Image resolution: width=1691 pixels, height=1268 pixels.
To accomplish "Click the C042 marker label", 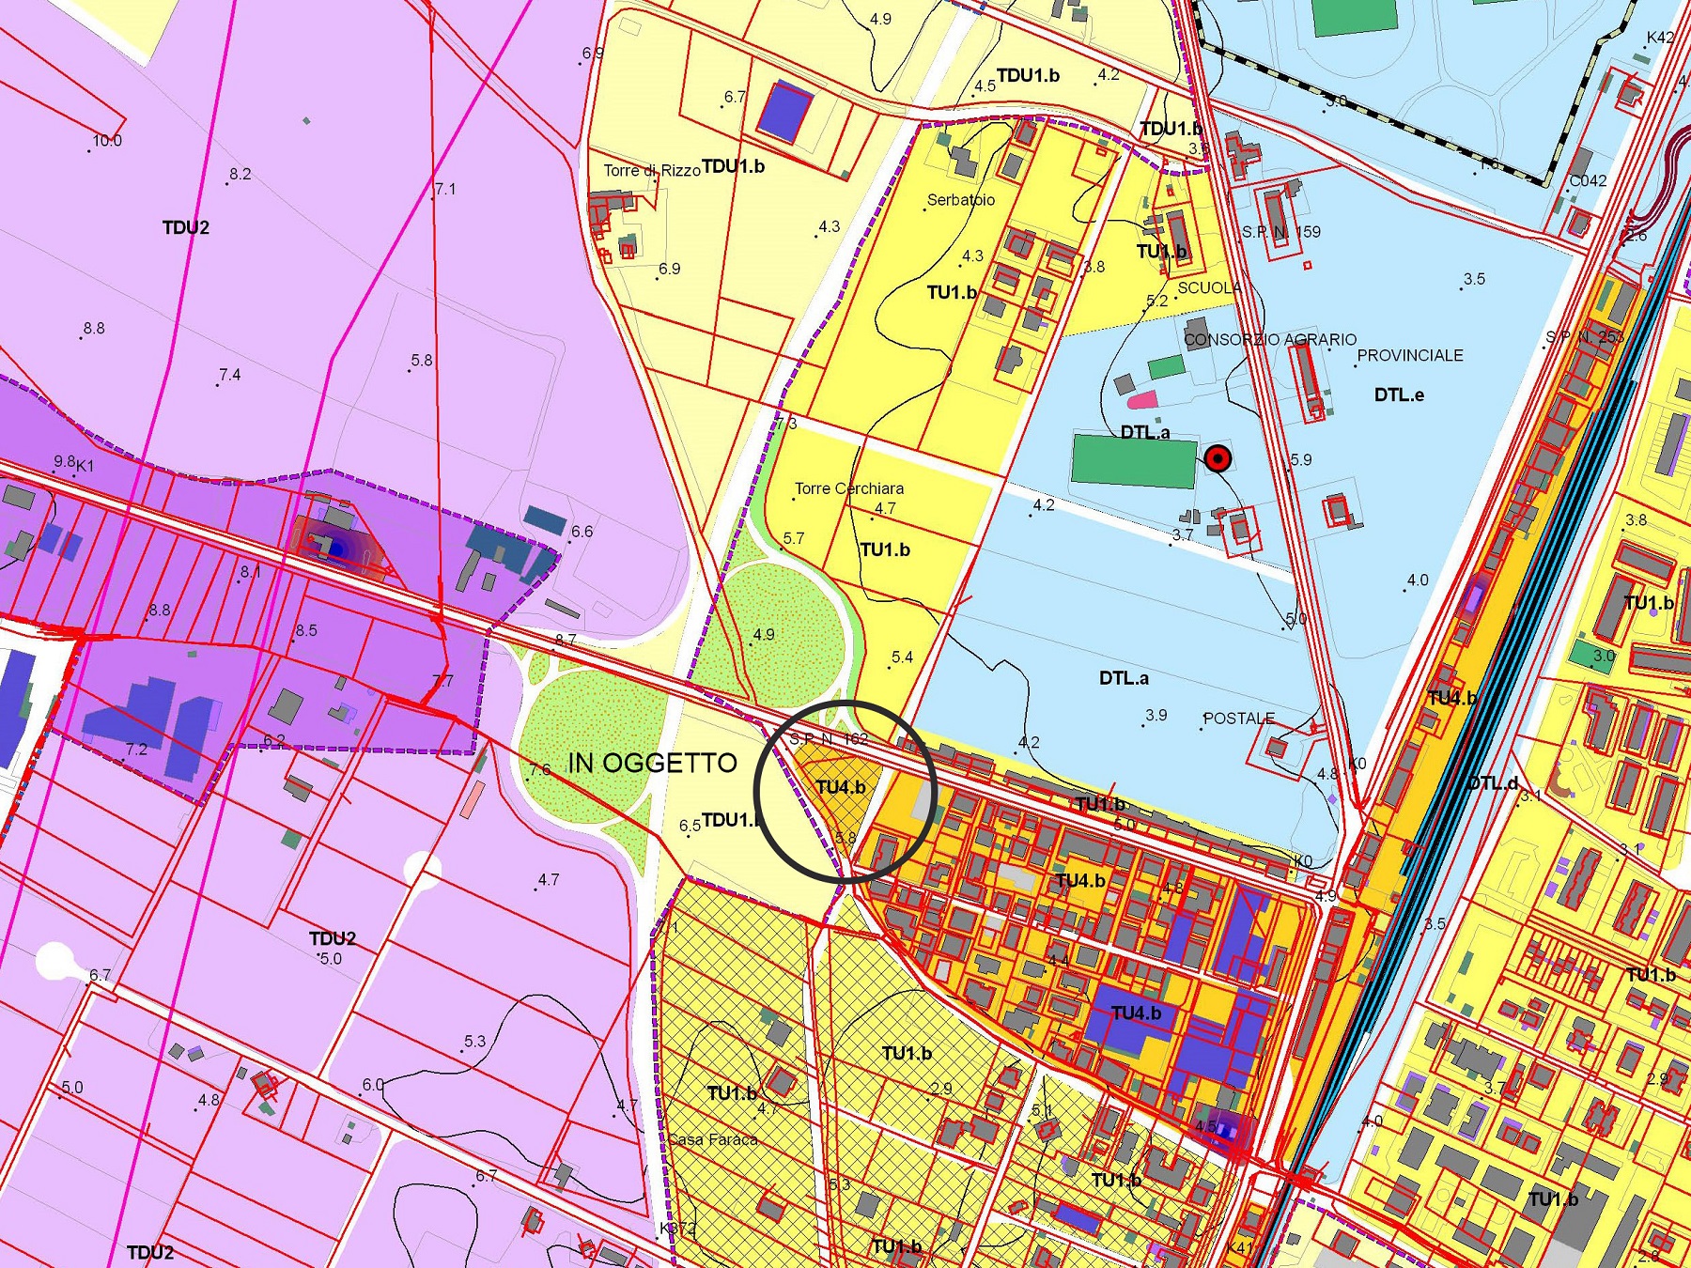I will (1589, 180).
